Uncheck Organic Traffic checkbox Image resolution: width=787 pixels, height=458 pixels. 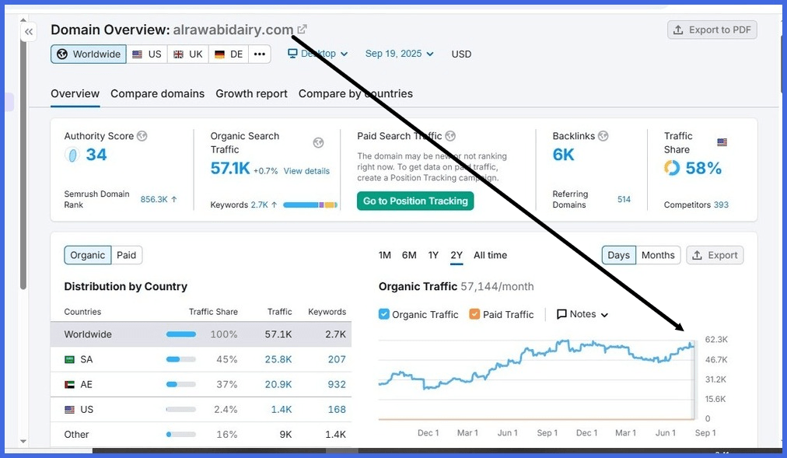[x=384, y=314]
